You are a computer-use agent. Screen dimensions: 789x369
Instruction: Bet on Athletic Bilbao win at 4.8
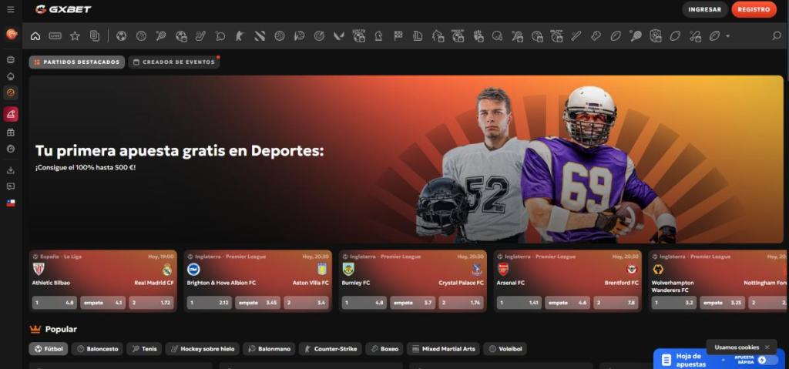tap(55, 303)
